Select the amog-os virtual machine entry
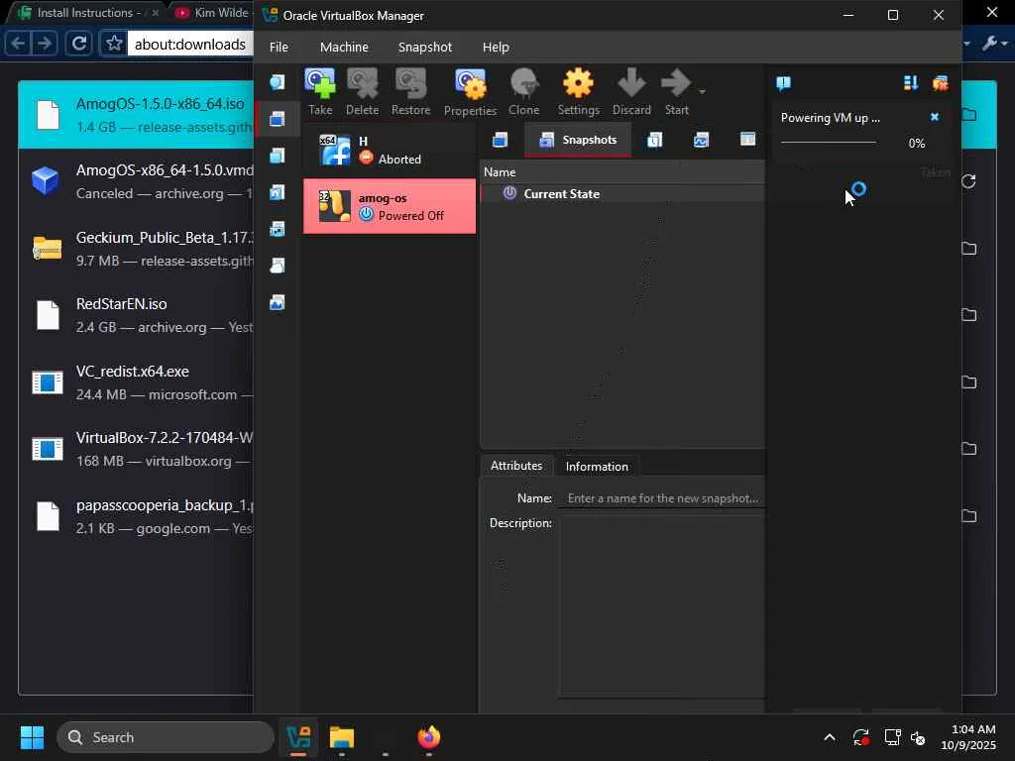The image size is (1015, 761). pos(390,206)
